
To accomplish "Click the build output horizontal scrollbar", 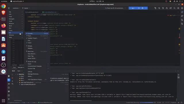I will click(81, 101).
